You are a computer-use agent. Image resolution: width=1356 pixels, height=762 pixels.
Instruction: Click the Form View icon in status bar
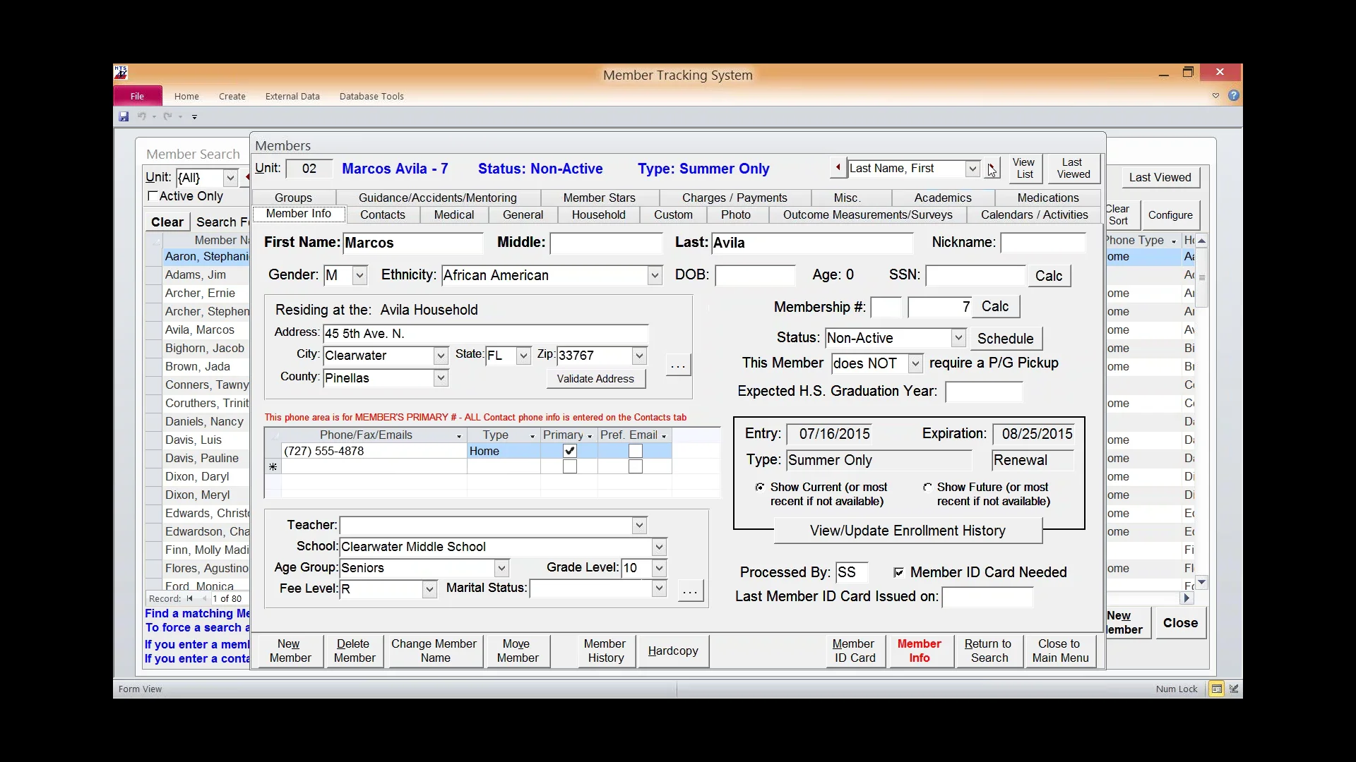pyautogui.click(x=1216, y=689)
